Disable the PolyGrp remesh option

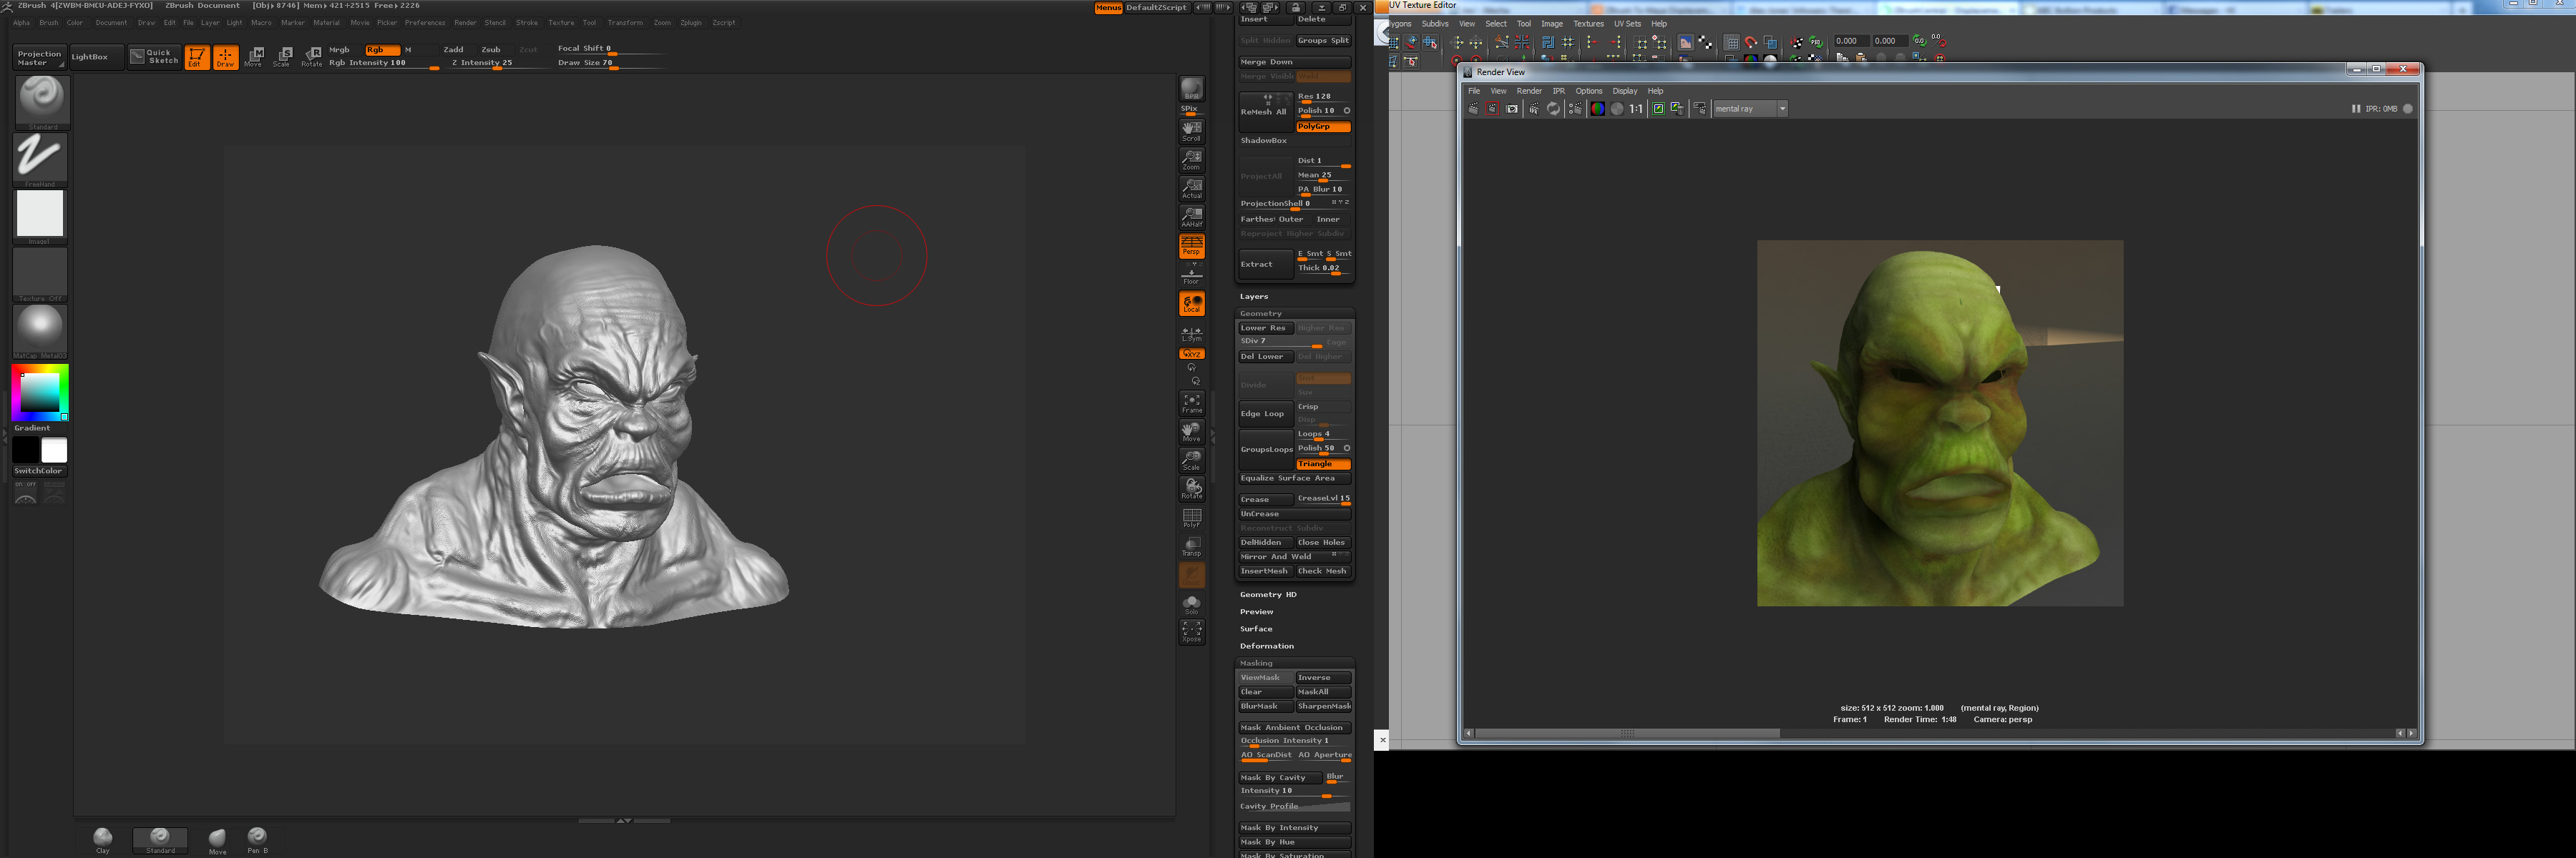(x=1322, y=127)
